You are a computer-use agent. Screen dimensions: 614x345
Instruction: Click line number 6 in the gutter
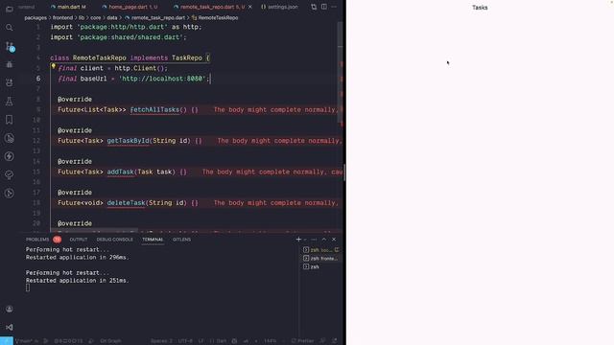point(38,79)
